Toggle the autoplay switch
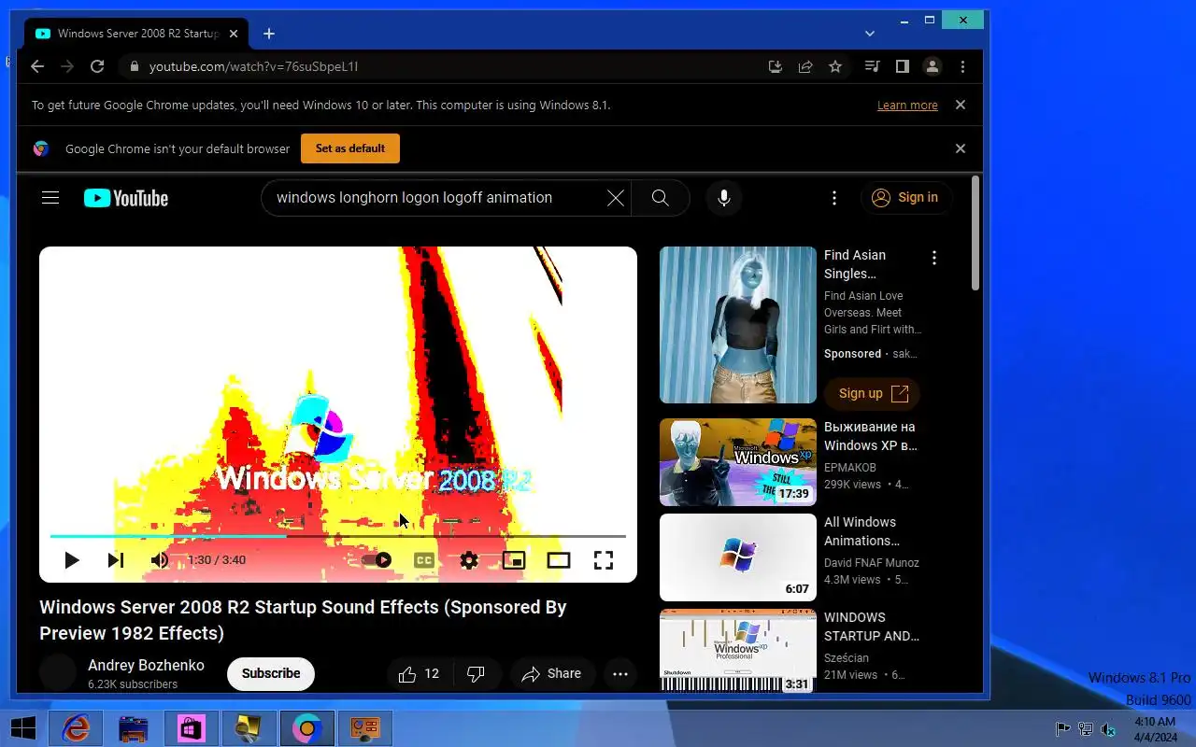This screenshot has width=1196, height=747. coord(377,560)
